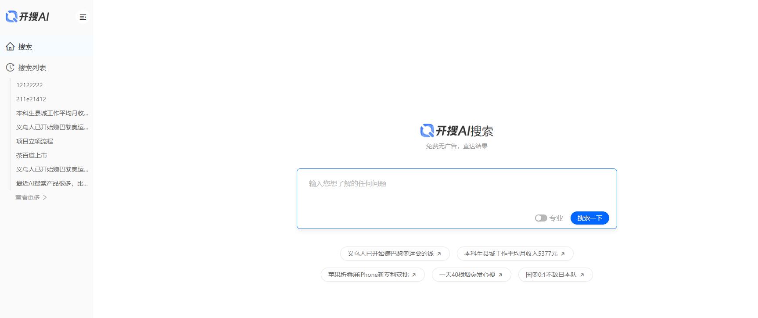Image resolution: width=758 pixels, height=318 pixels.
Task: Open the 搜索列表 section in sidebar
Action: coord(32,68)
